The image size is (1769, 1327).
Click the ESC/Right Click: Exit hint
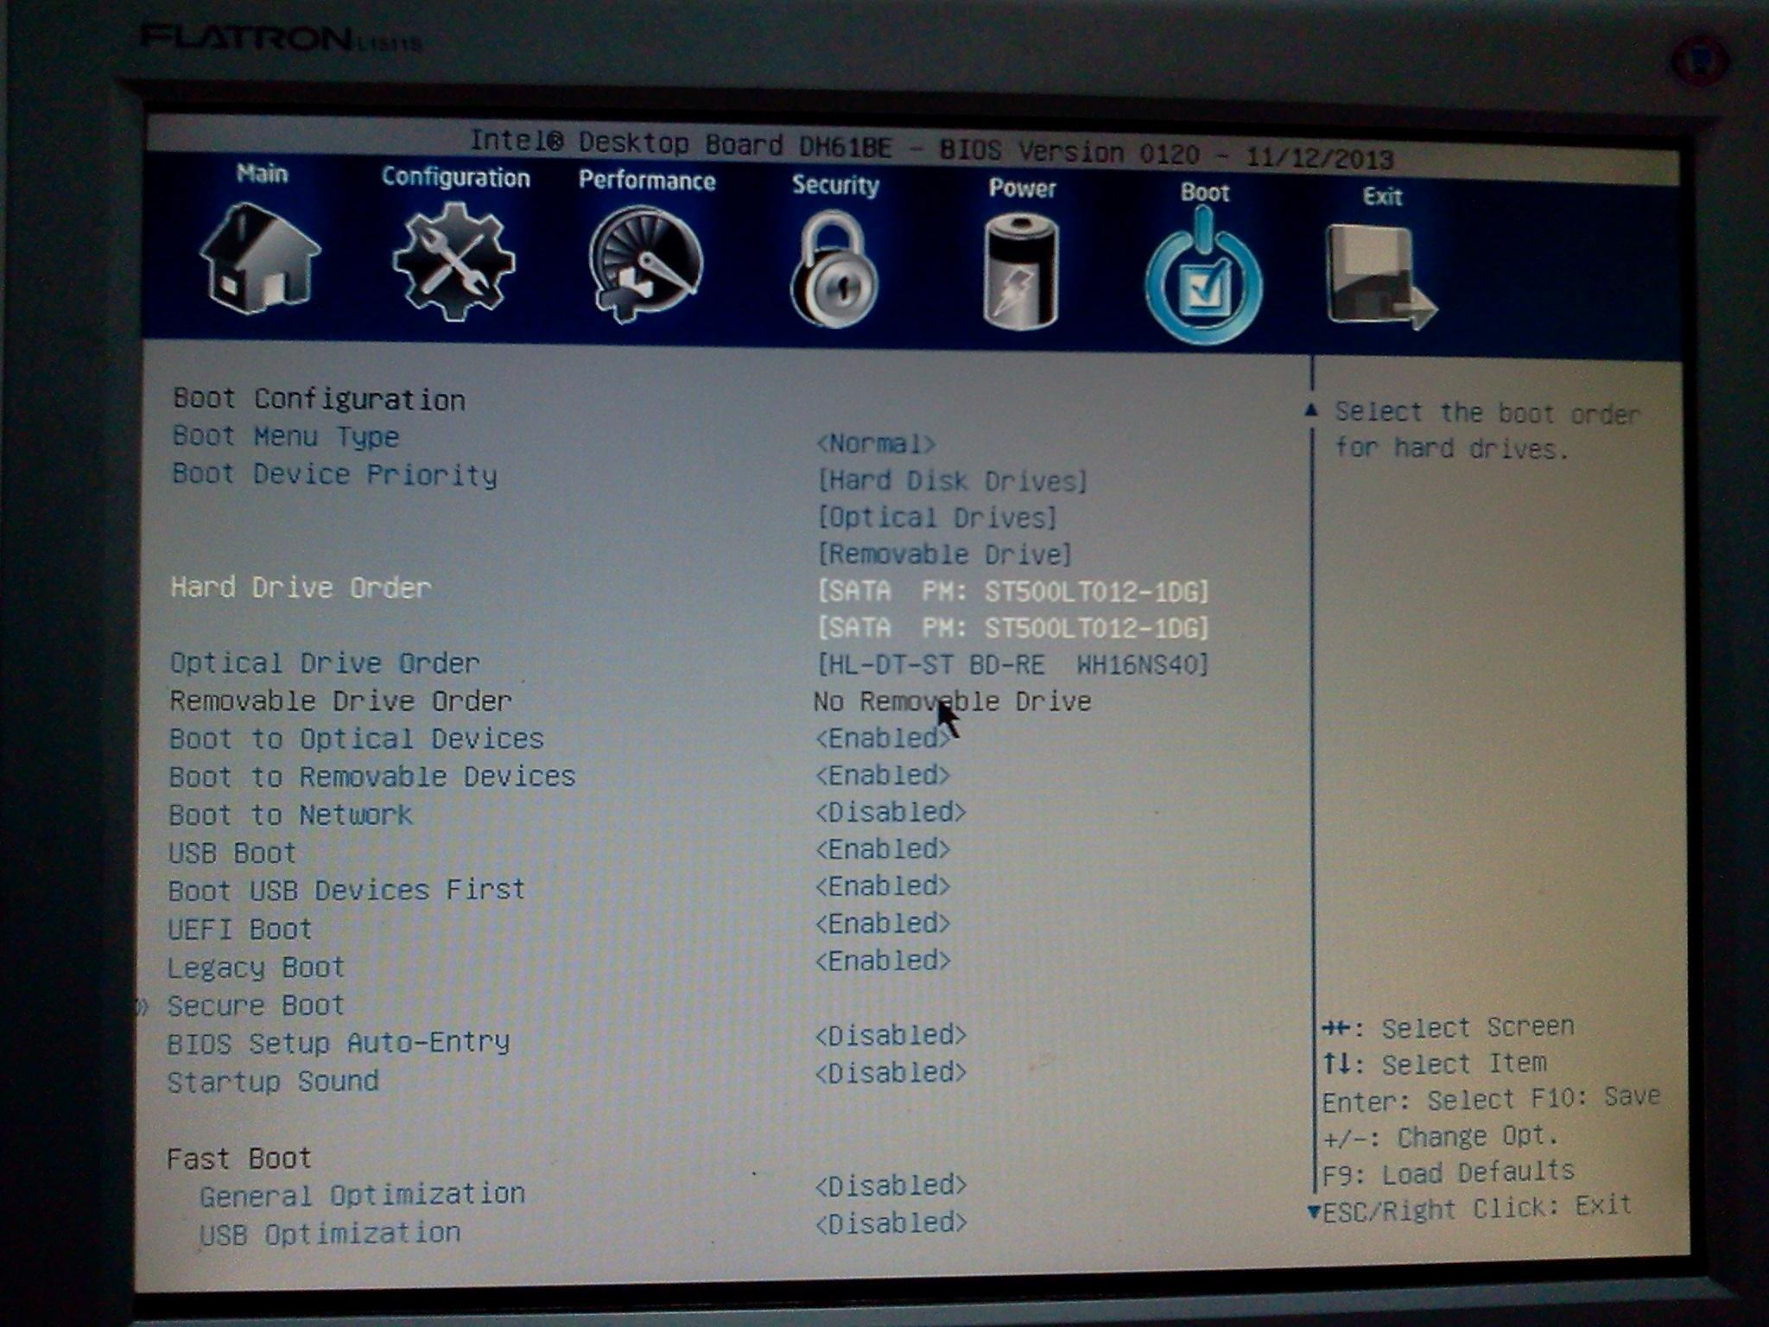tap(1477, 1208)
